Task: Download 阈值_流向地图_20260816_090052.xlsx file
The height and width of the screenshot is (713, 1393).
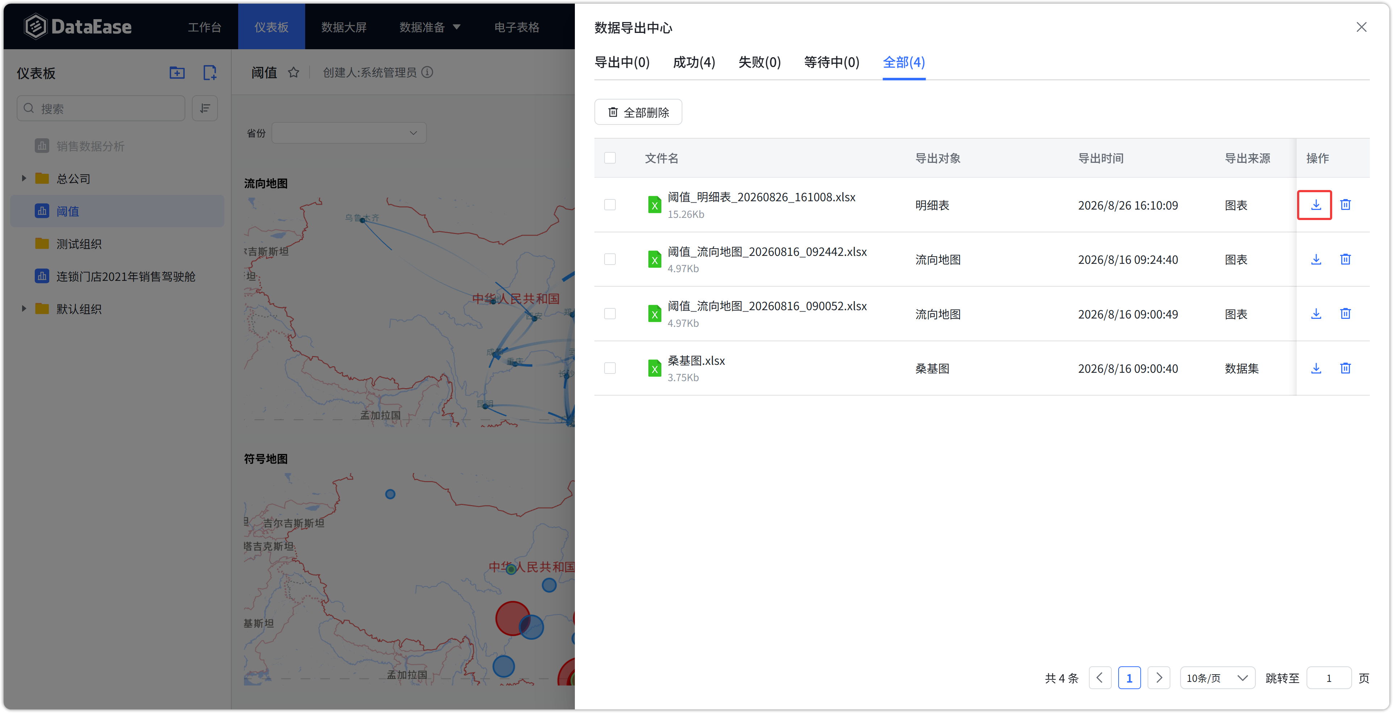Action: click(x=1316, y=313)
